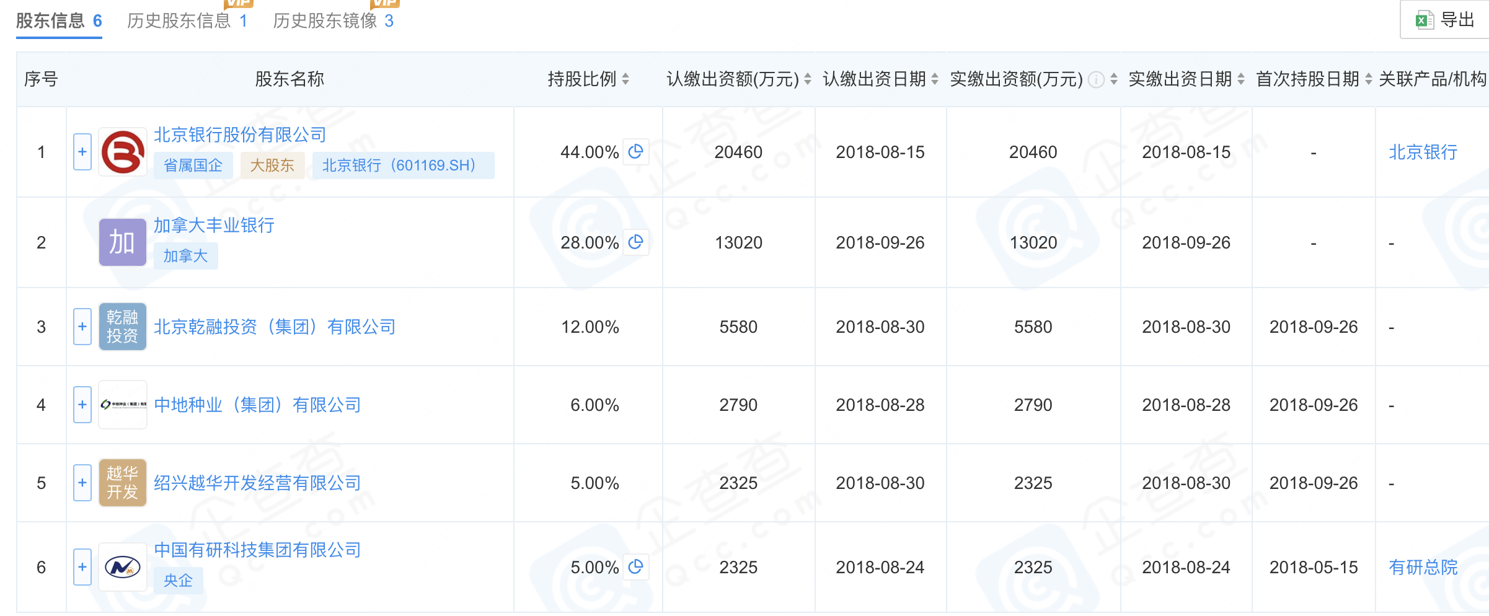This screenshot has width=1489, height=616.
Task: Click the 央企 tag
Action: click(178, 581)
